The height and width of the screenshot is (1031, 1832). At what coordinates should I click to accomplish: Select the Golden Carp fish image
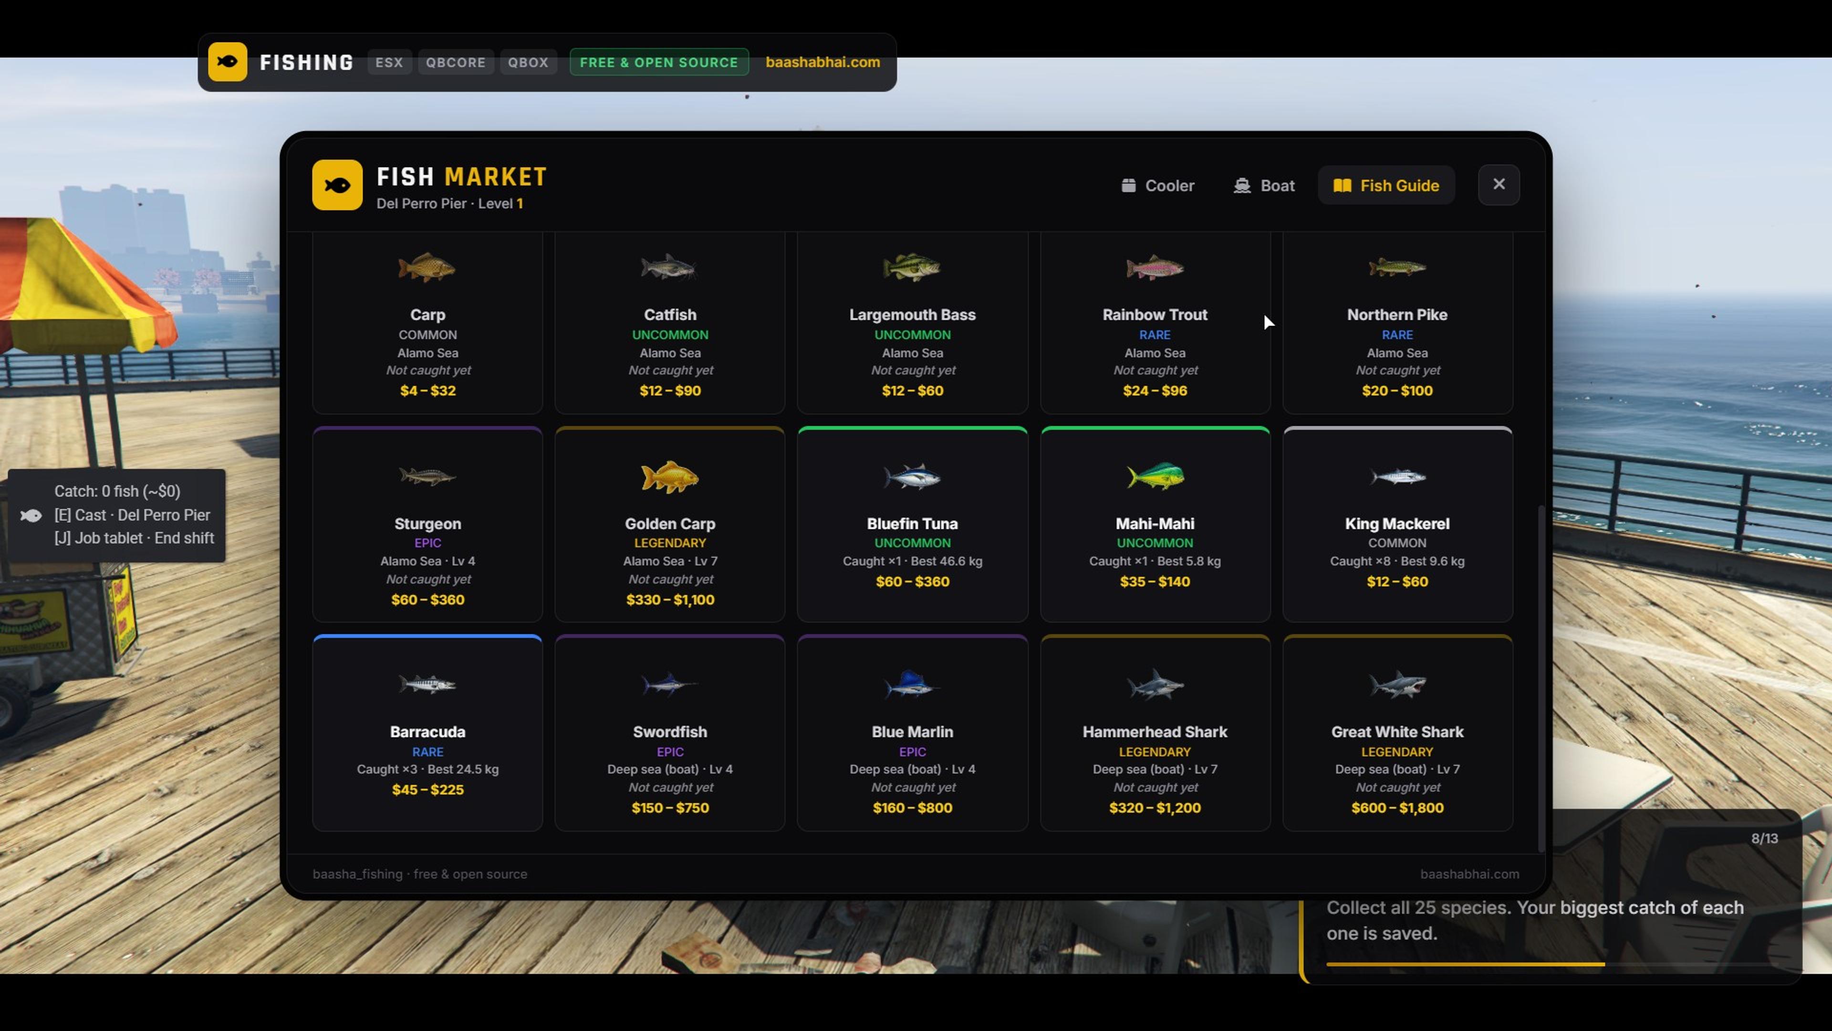[x=670, y=477]
